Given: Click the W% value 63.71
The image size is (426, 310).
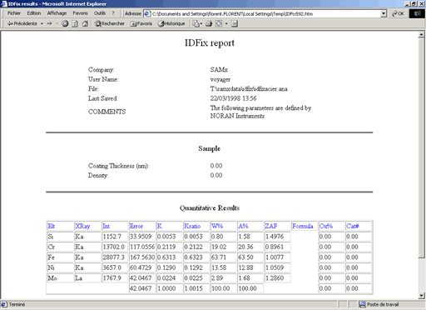Looking at the screenshot, I should (219, 257).
